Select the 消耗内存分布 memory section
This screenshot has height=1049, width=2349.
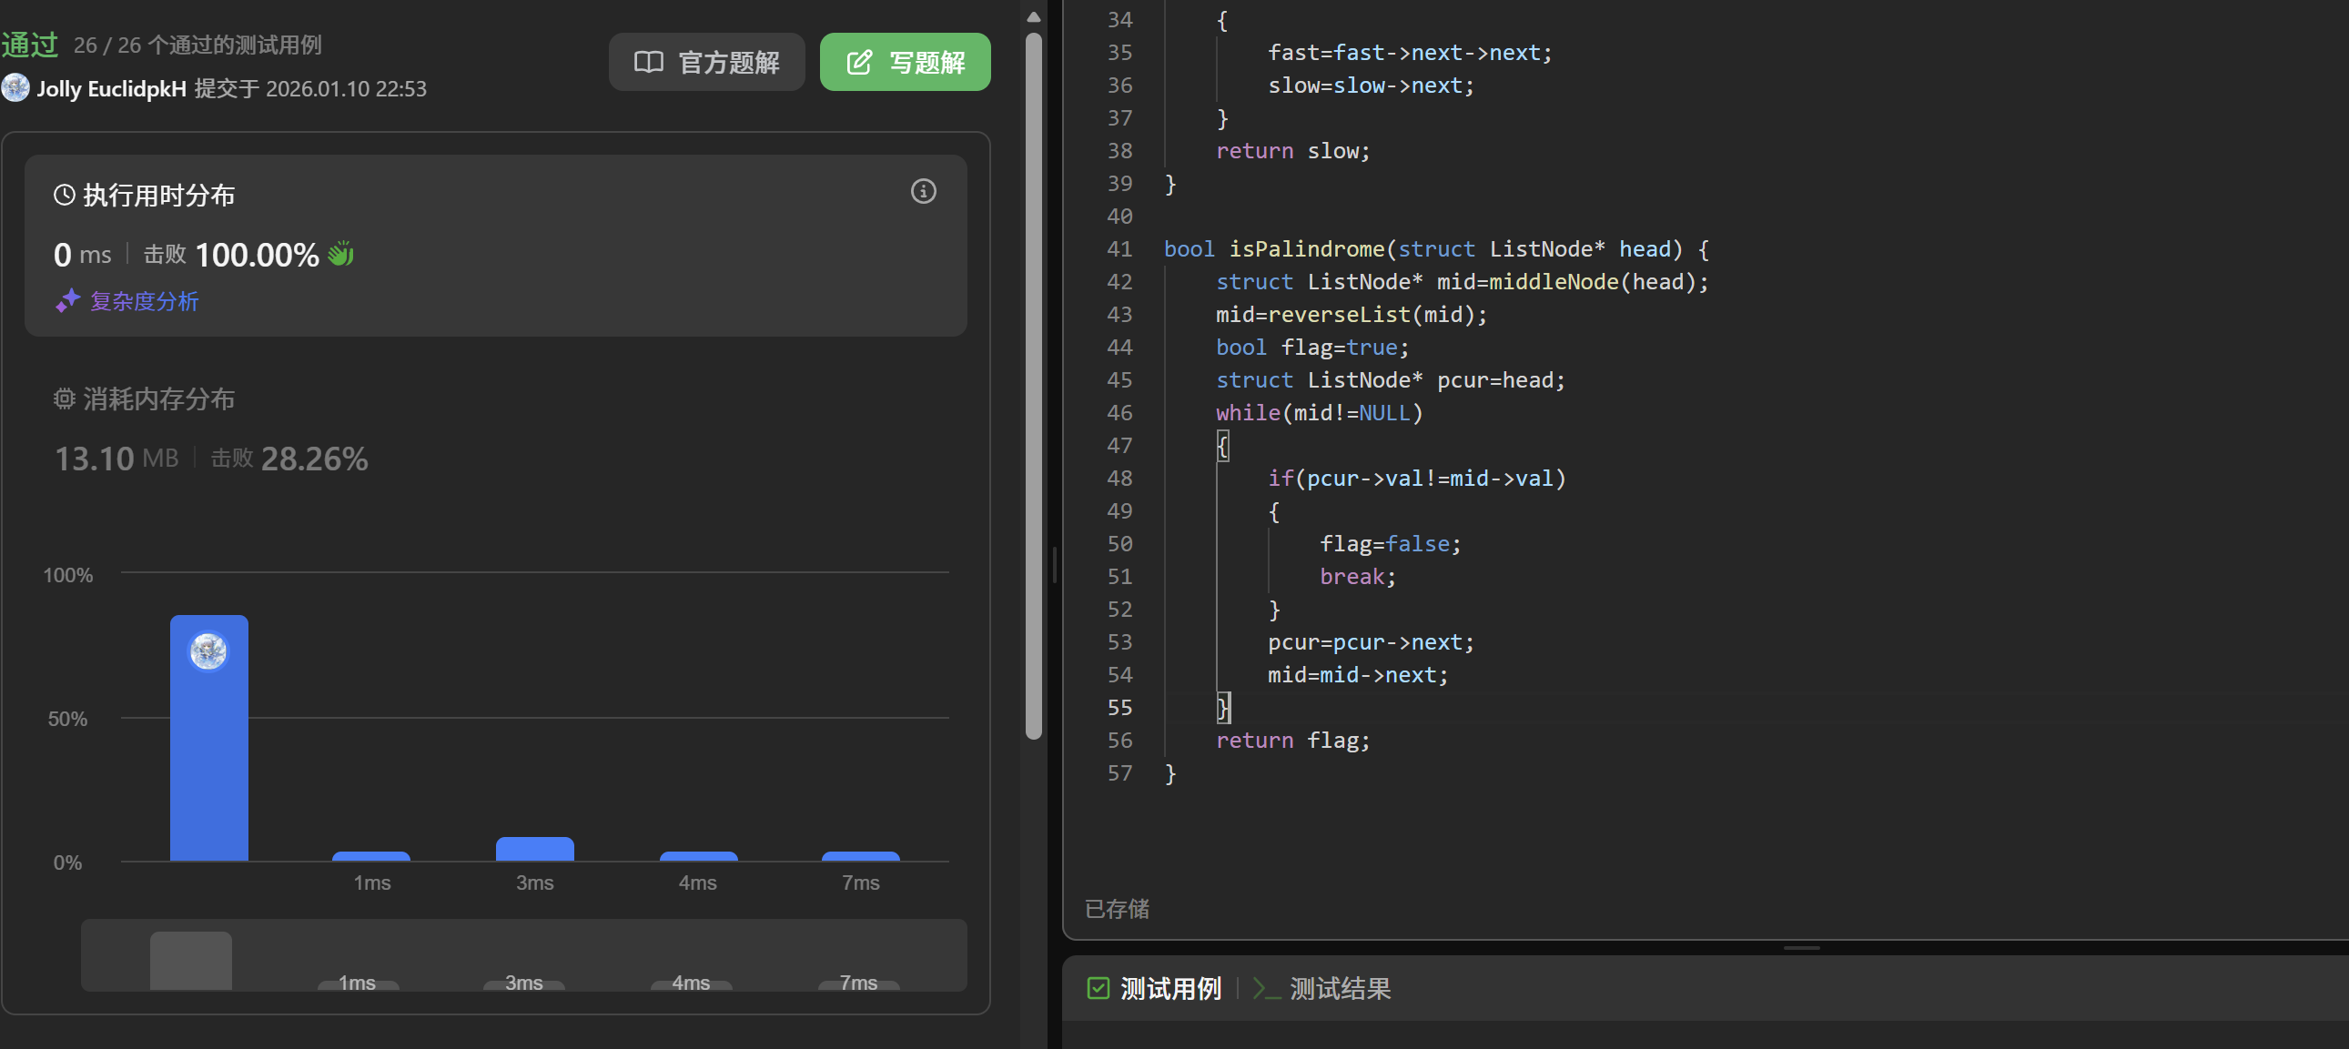(x=158, y=399)
